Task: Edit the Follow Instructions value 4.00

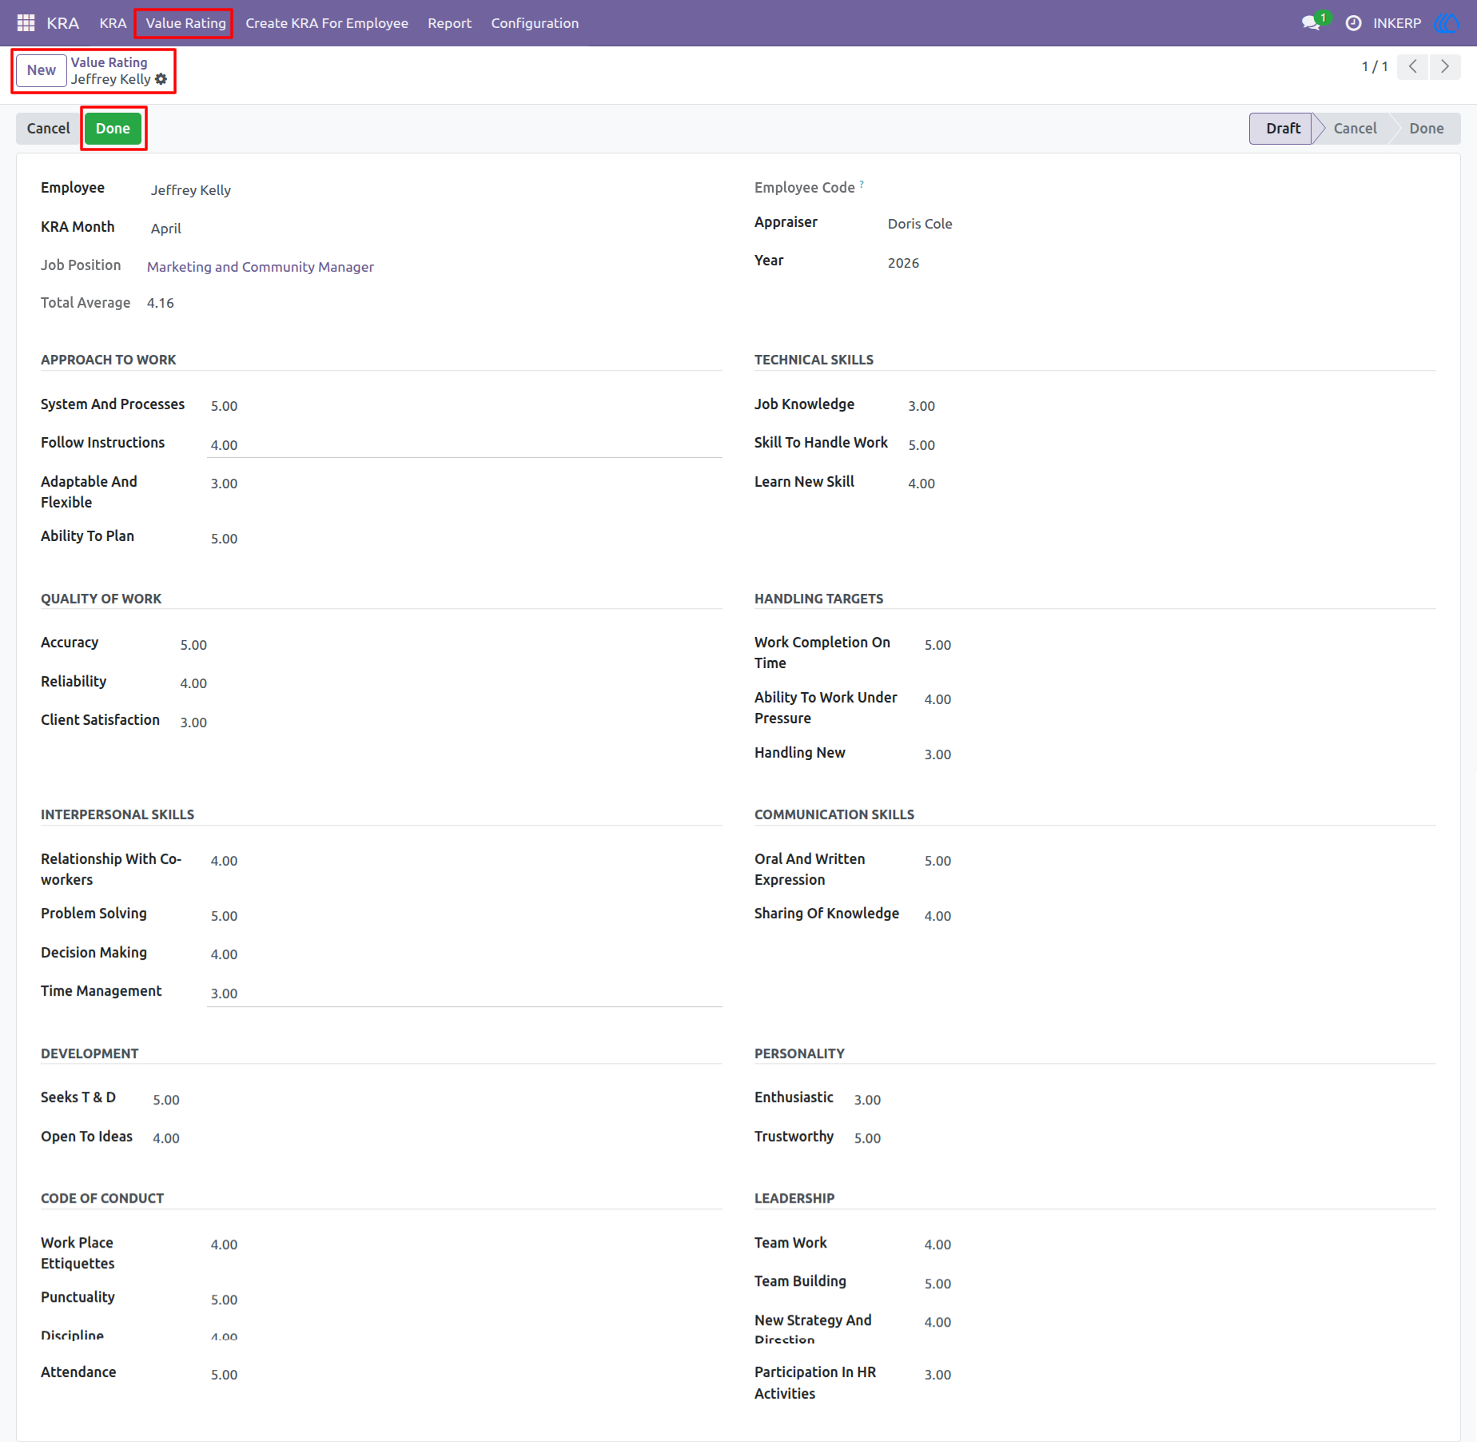Action: point(464,445)
